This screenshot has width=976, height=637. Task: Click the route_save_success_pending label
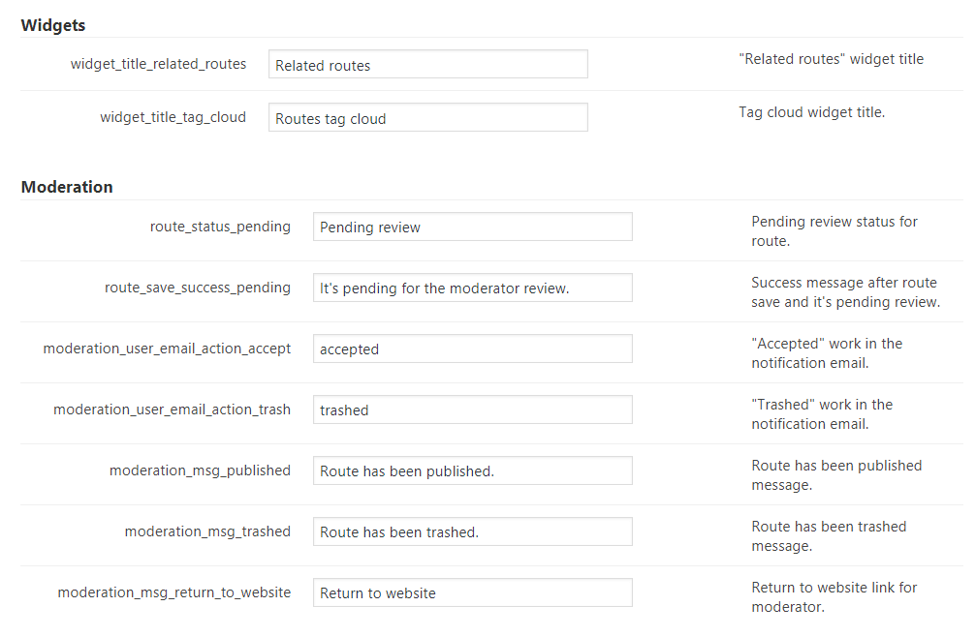198,288
